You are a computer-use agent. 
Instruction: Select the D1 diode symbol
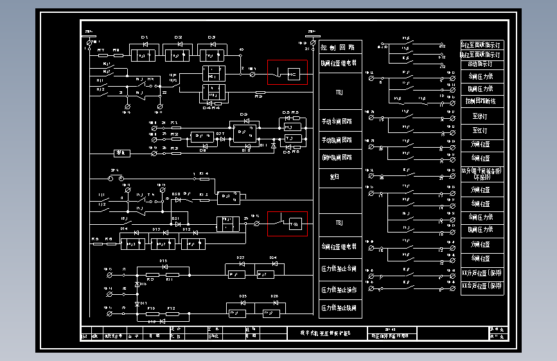[145, 44]
